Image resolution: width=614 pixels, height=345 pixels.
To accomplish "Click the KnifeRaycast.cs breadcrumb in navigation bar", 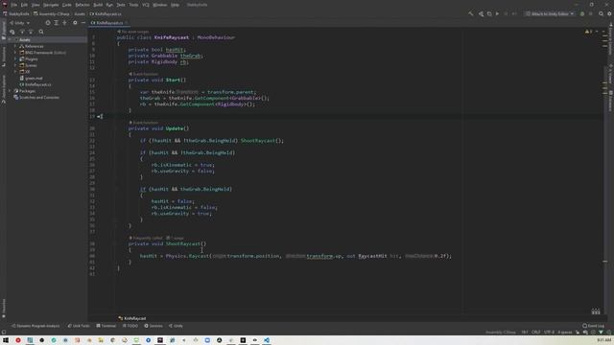I will (x=106, y=13).
